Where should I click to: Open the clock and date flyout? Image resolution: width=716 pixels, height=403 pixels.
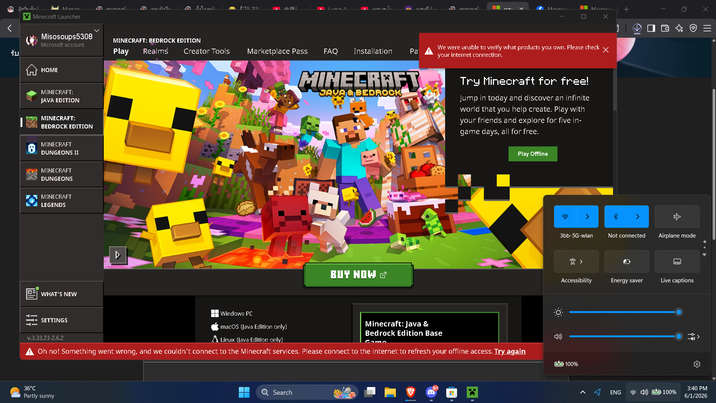click(697, 392)
